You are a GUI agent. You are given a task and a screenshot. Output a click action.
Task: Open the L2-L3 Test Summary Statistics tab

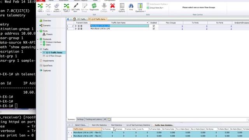coord(138,125)
